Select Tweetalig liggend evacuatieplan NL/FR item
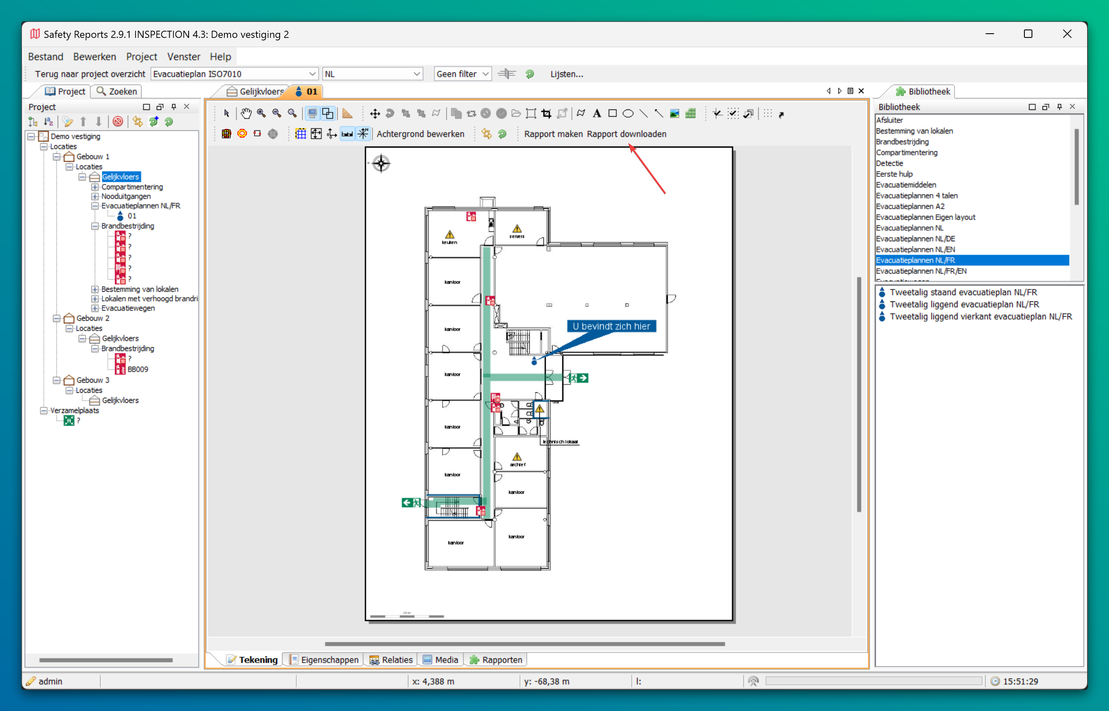The image size is (1109, 711). click(x=964, y=305)
